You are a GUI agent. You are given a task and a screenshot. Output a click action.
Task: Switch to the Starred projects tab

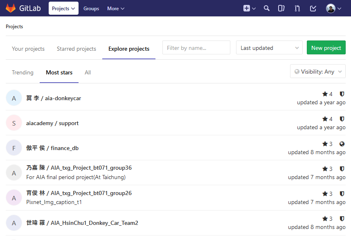coord(76,49)
